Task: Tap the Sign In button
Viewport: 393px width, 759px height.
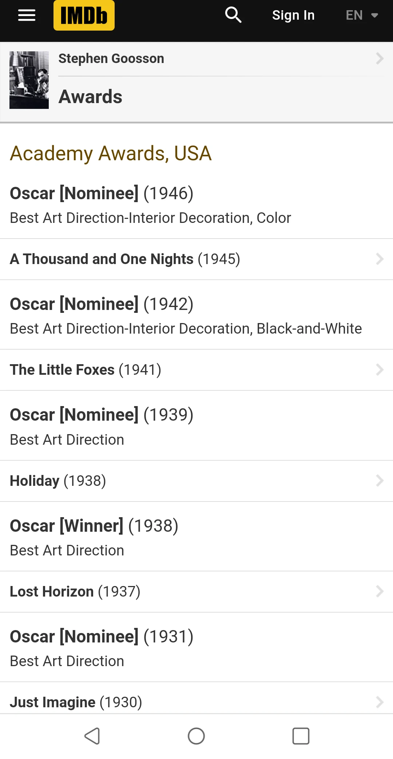Action: pos(293,15)
